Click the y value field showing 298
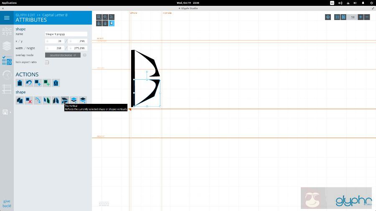376x211 pixels. pyautogui.click(x=78, y=41)
